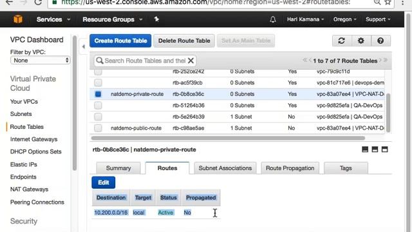Click the Create Route Table button
The width and height of the screenshot is (412, 232).
tap(120, 41)
